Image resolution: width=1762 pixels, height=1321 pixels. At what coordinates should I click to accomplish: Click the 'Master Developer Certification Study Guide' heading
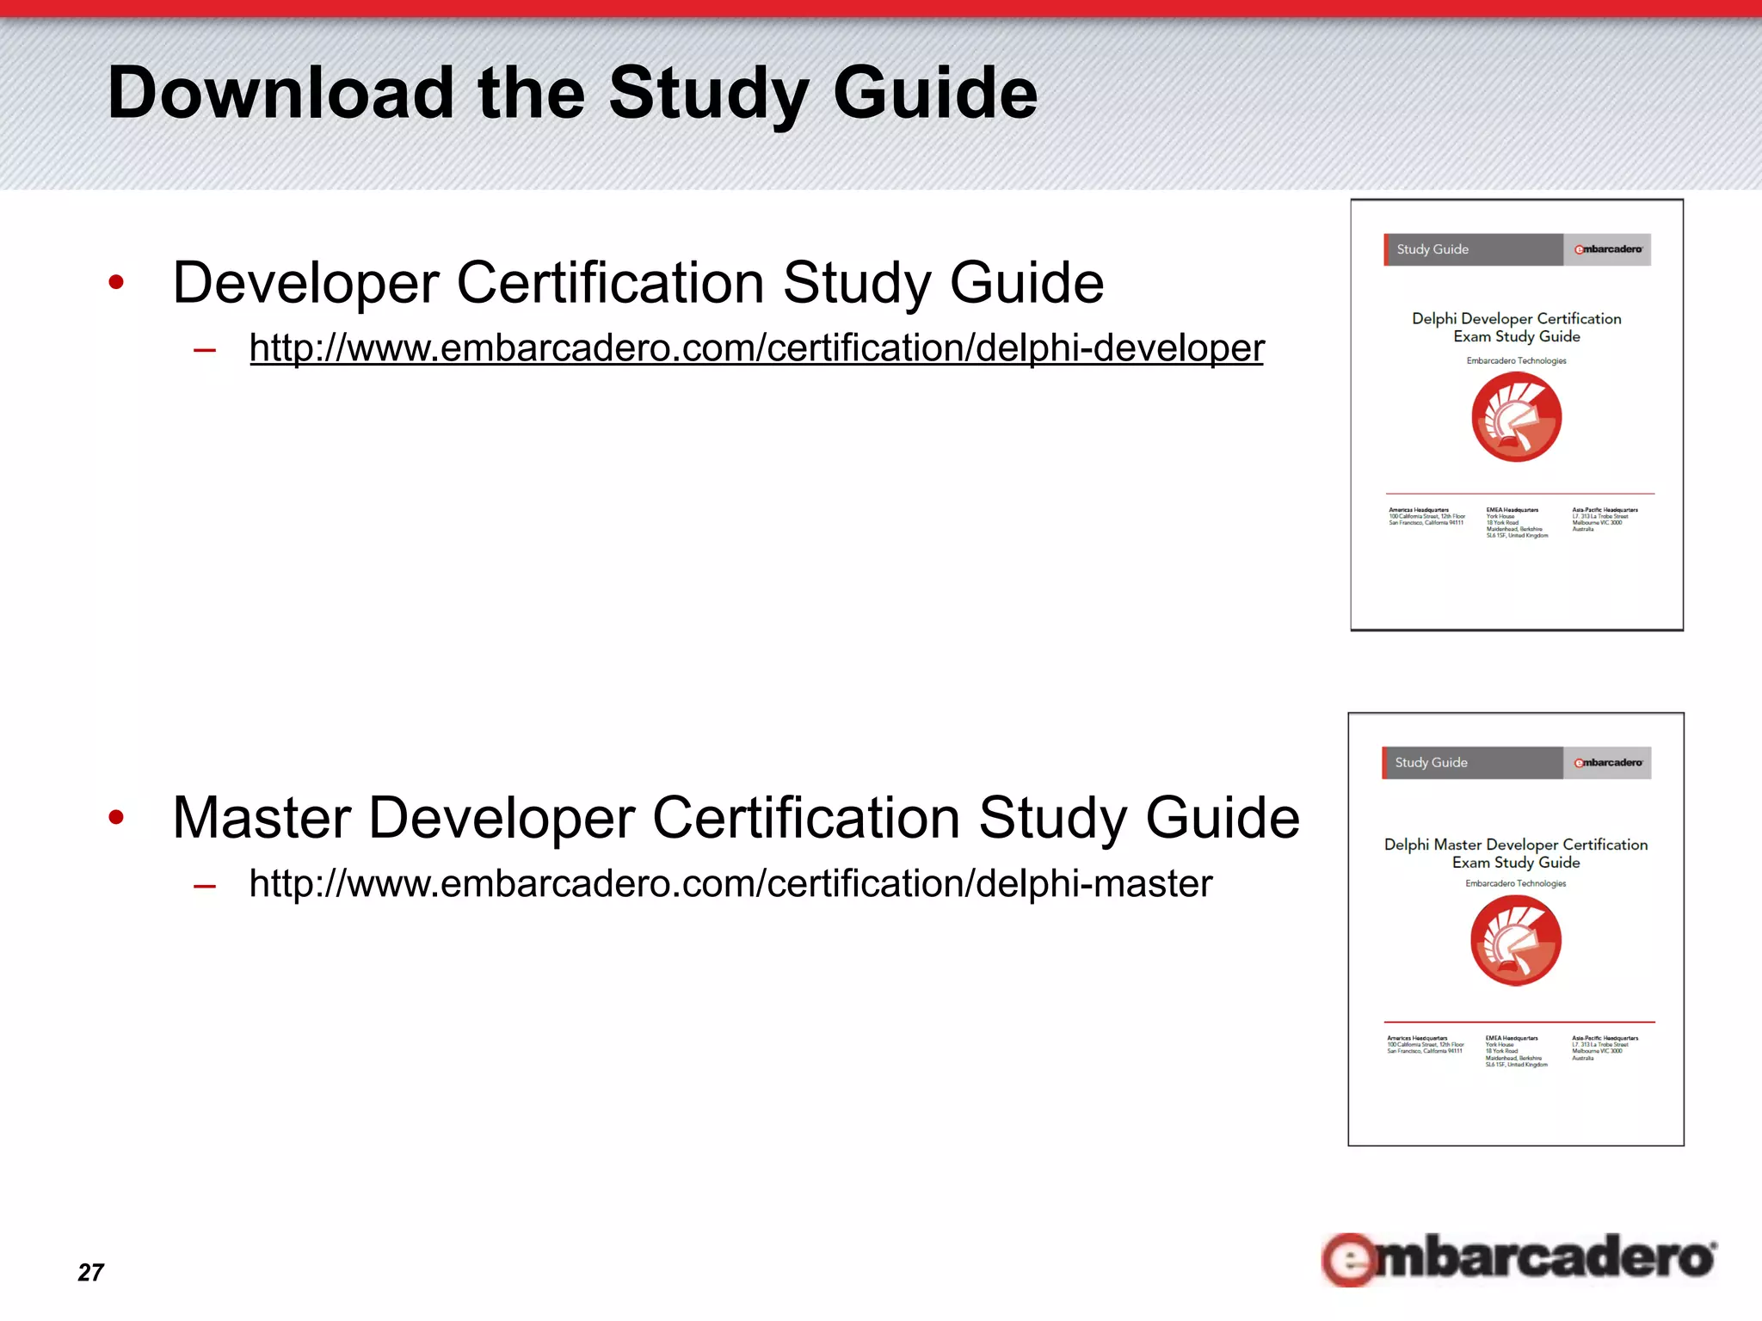coord(736,817)
